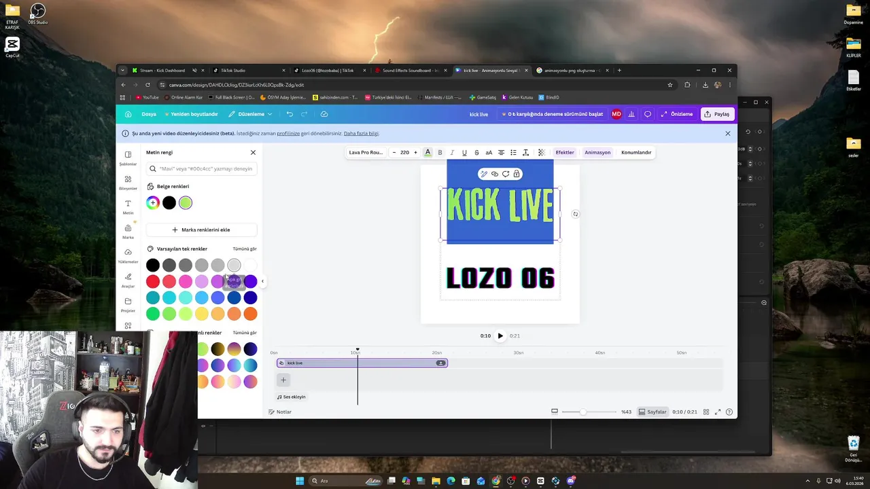Show all default colors via Tümünü gör

coord(245,249)
